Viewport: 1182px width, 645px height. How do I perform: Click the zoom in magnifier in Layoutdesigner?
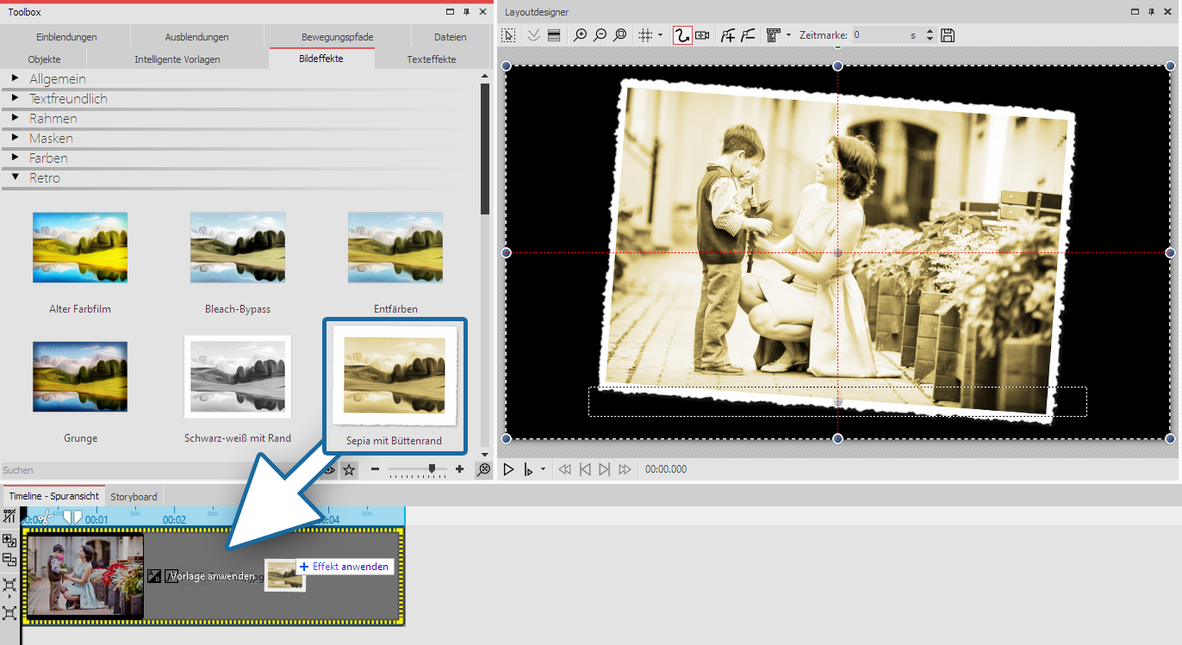pos(581,35)
